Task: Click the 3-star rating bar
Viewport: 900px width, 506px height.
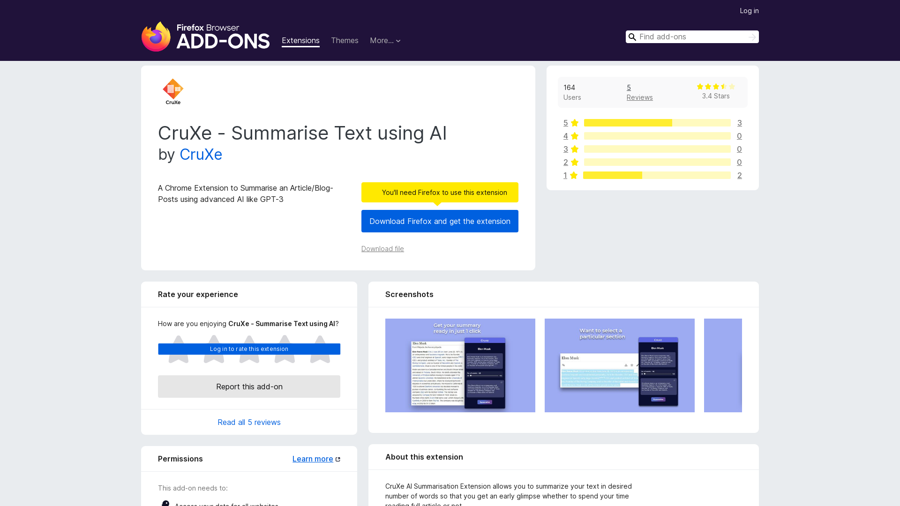Action: tap(657, 149)
